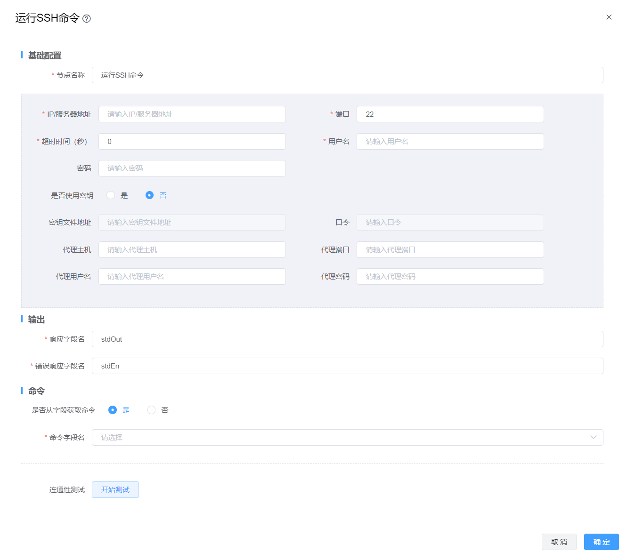The width and height of the screenshot is (627, 560).
Task: Click the 用户名 input field
Action: [450, 142]
